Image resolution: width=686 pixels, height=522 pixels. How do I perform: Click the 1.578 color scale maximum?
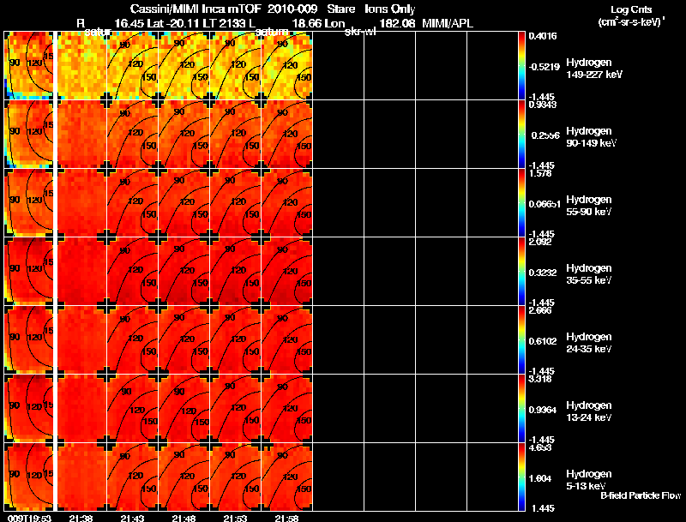(540, 173)
